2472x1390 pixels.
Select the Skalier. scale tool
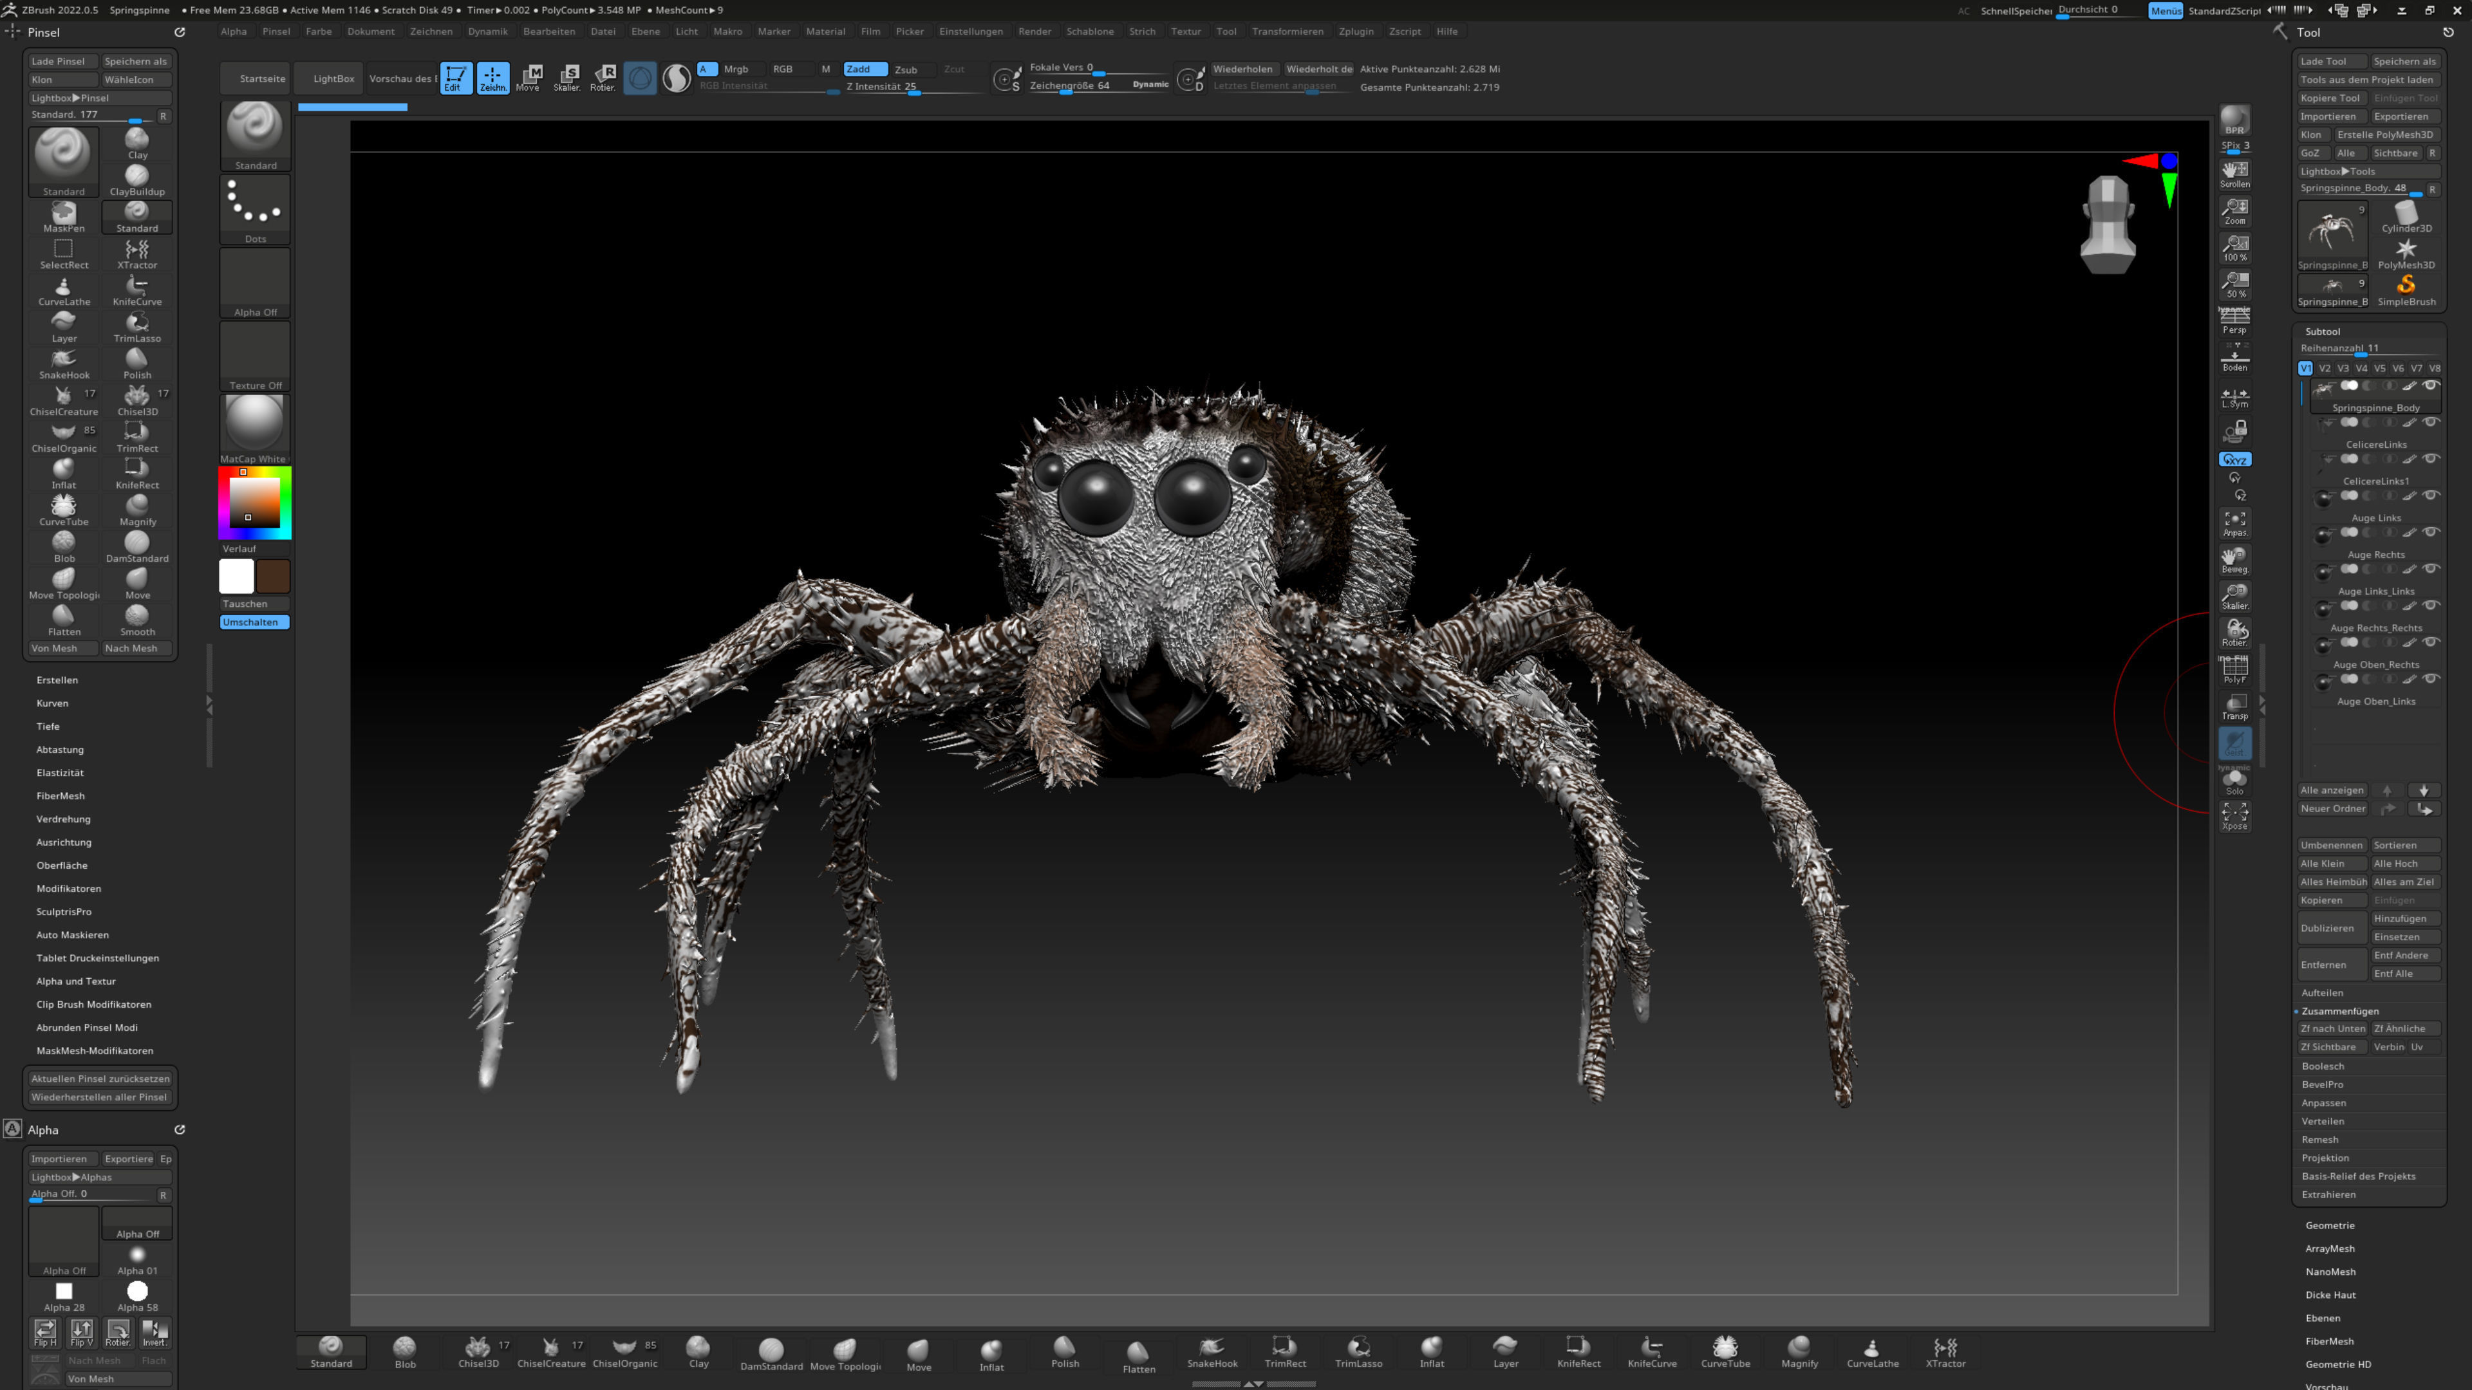[x=566, y=78]
